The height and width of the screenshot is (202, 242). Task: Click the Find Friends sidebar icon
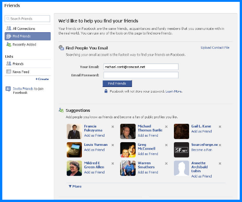click(9, 36)
